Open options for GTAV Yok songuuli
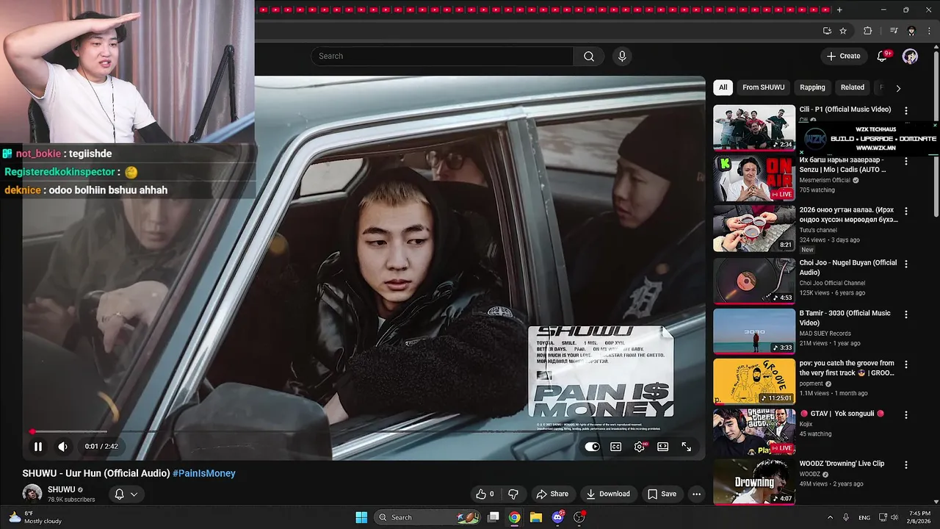The width and height of the screenshot is (940, 529). pos(905,414)
